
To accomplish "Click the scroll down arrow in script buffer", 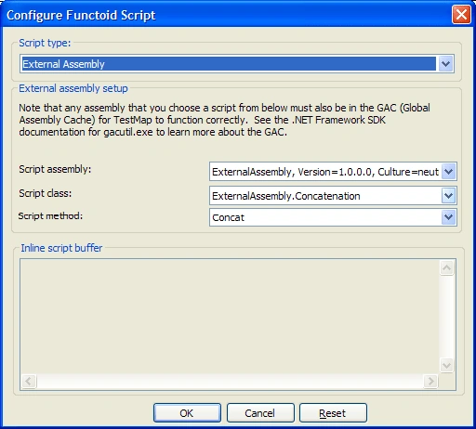I will point(446,365).
